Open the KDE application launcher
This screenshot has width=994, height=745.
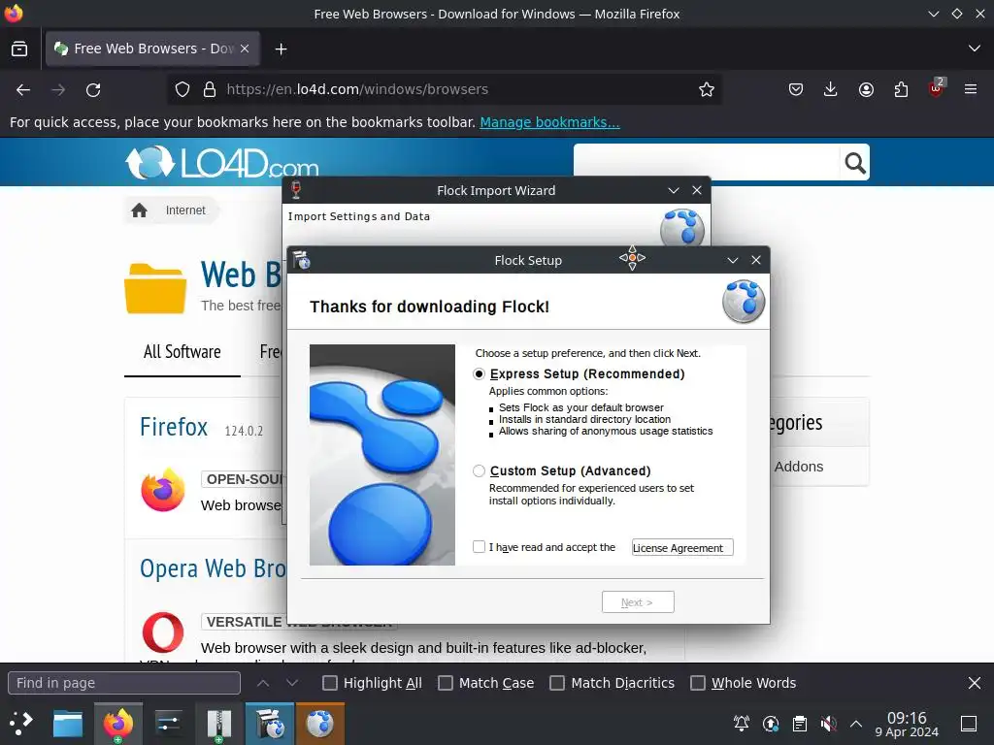[x=21, y=723]
